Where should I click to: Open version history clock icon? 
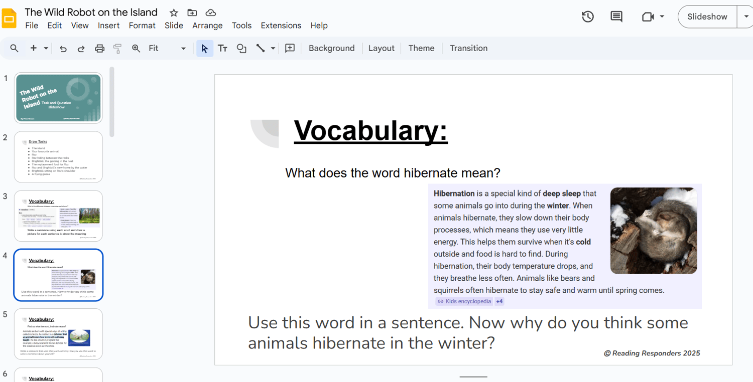click(588, 17)
